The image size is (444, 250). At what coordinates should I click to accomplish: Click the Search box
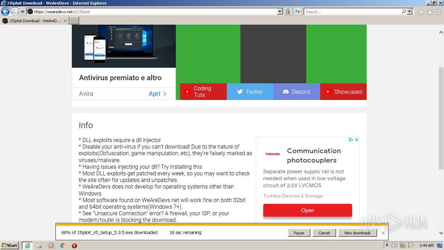352,12
